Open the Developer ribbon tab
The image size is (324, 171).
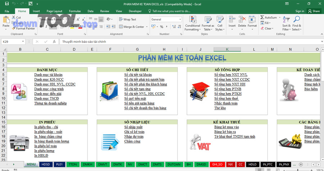(x=135, y=11)
